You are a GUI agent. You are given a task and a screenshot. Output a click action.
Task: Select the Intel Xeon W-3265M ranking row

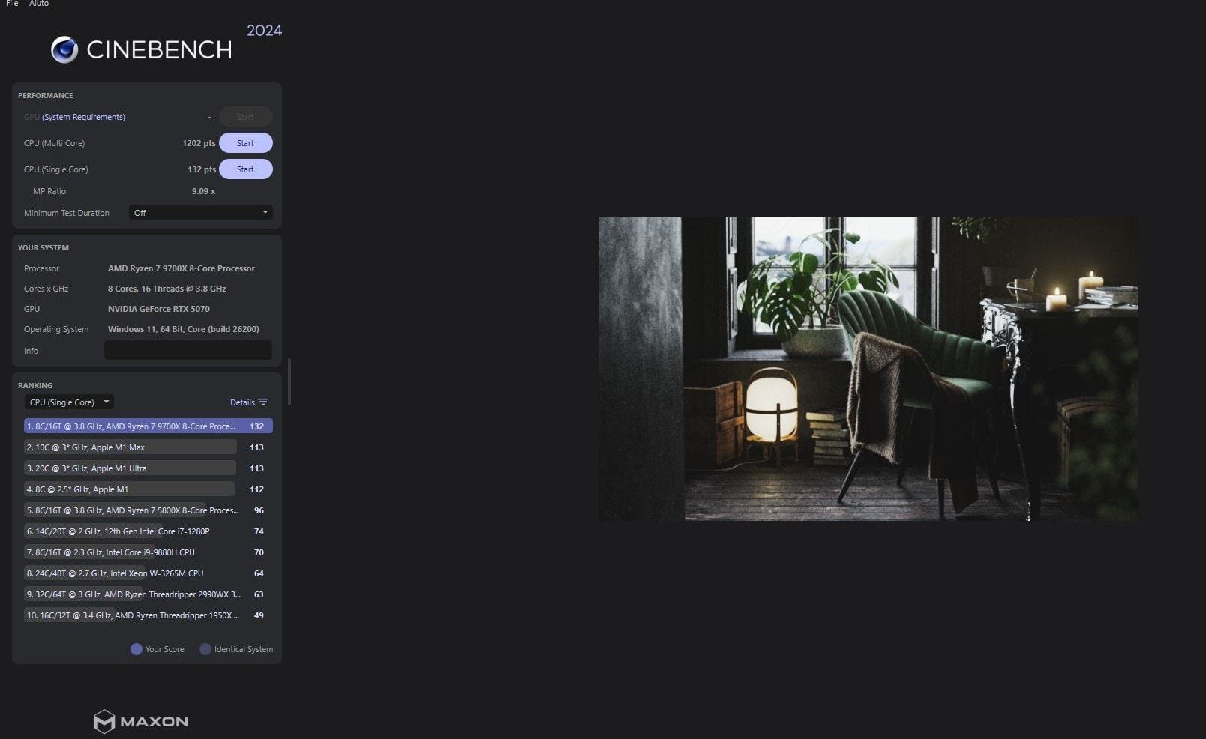tap(148, 573)
